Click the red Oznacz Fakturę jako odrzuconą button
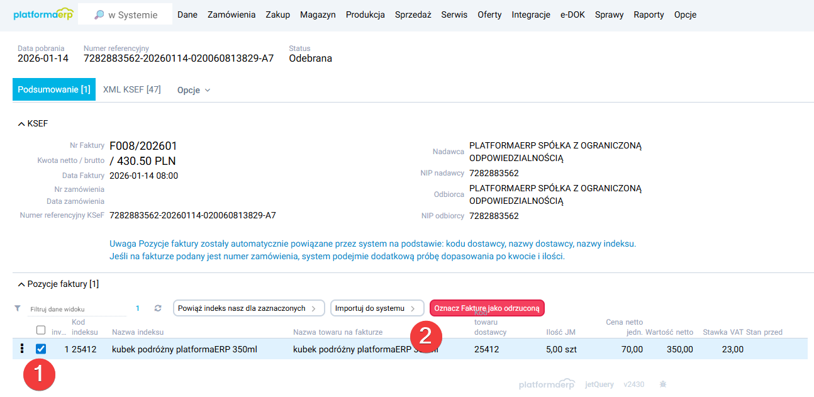 [x=488, y=308]
